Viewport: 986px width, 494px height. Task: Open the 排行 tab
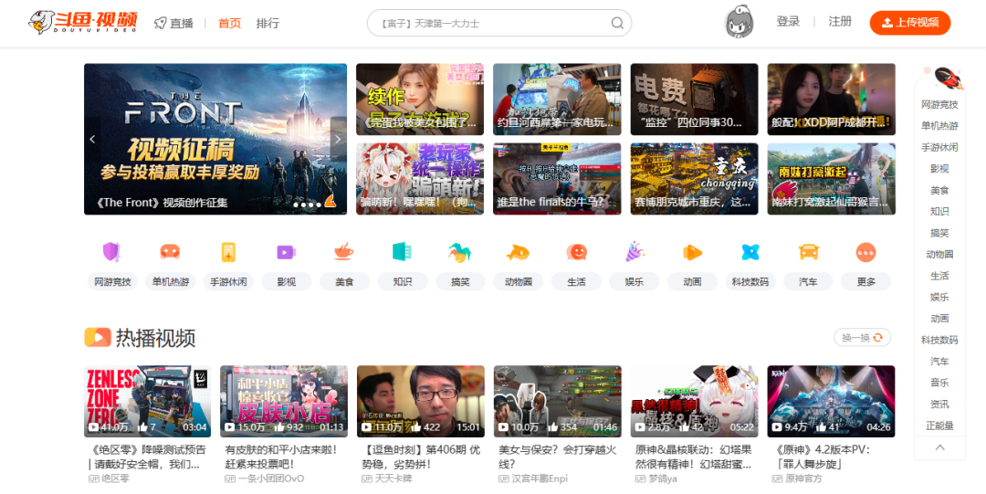(267, 23)
